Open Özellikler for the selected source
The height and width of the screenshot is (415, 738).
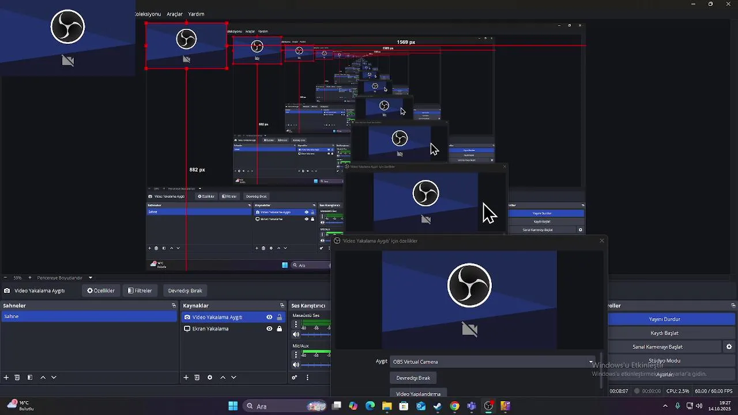click(x=101, y=290)
